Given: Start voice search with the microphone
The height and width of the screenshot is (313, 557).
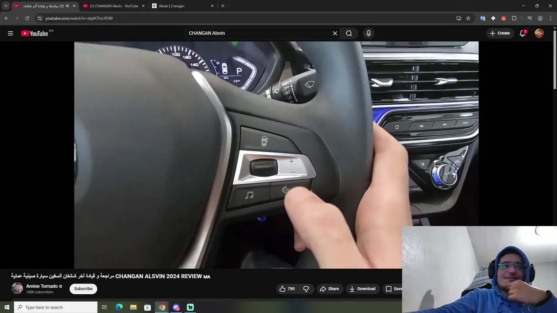Looking at the screenshot, I should pyautogui.click(x=369, y=33).
